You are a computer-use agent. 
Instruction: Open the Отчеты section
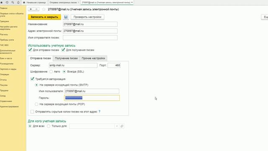[3, 80]
